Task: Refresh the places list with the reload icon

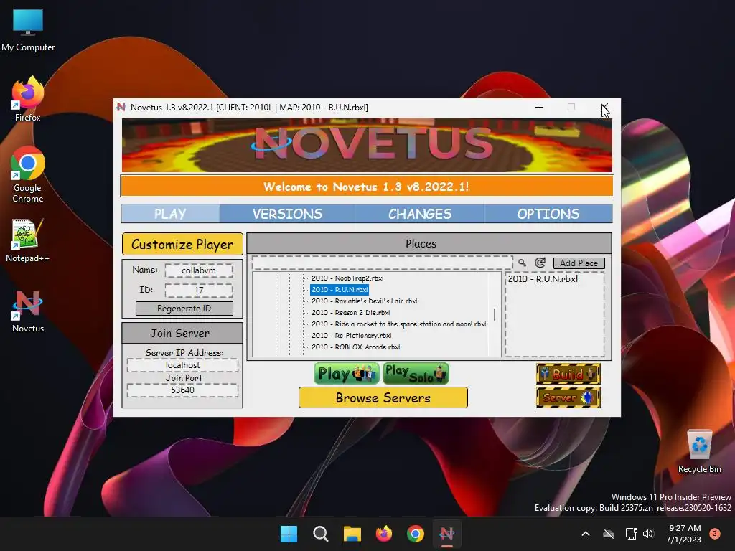Action: pyautogui.click(x=540, y=263)
